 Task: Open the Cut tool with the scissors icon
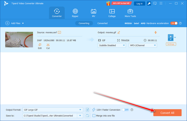pos(48,46)
